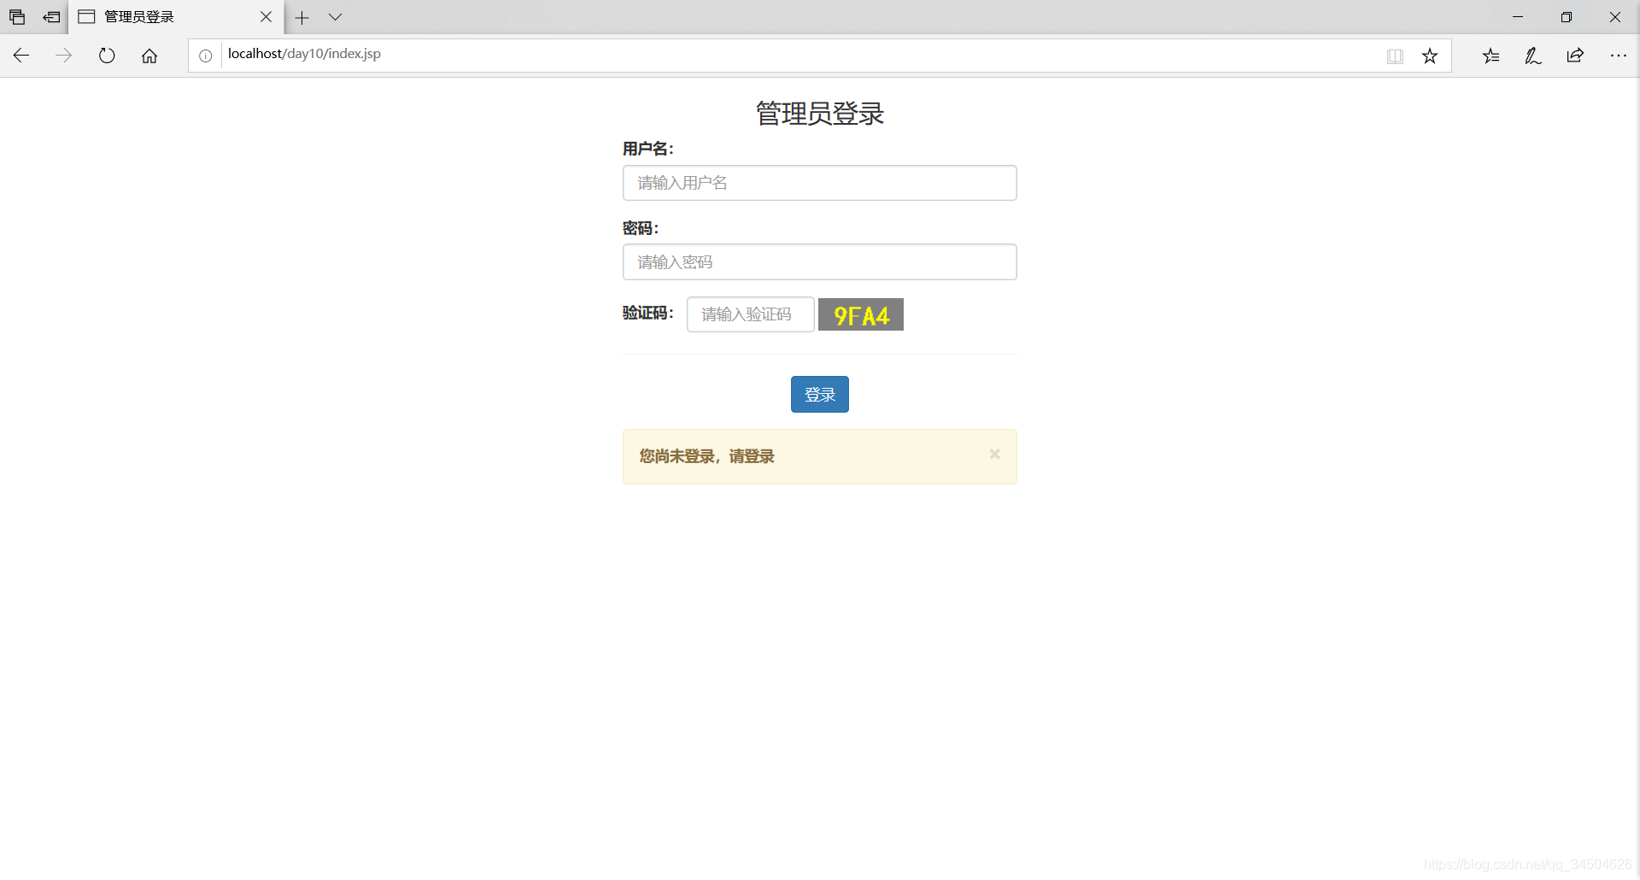
Task: Refresh the 9FA4 captcha image
Action: pos(861,314)
